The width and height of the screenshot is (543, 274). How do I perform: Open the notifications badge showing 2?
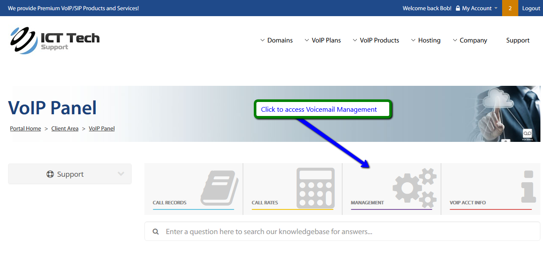[x=510, y=8]
